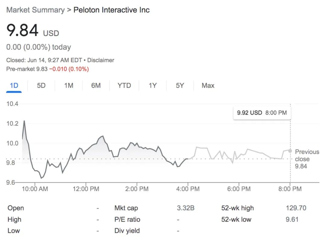This screenshot has height=240, width=326.
Task: Select the YTD tab
Action: pyautogui.click(x=124, y=85)
